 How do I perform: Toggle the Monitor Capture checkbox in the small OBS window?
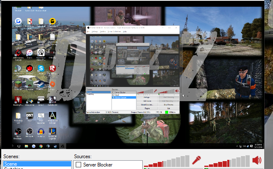(113, 97)
